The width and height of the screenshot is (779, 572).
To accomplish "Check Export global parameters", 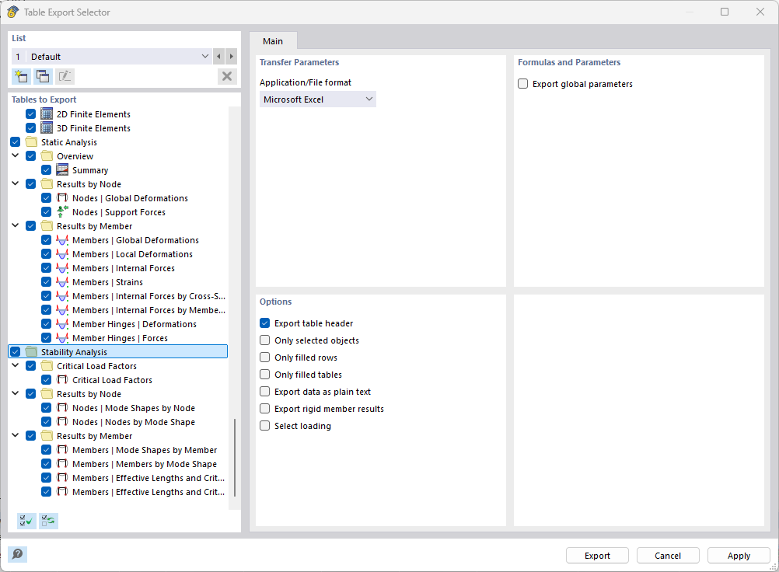I will (522, 84).
